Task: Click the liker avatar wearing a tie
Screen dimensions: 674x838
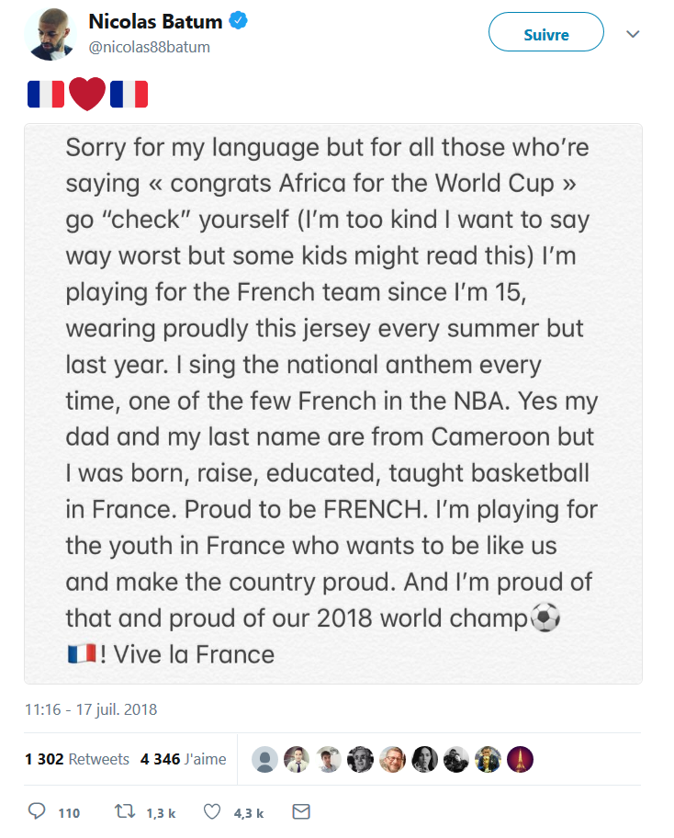Action: pos(297,759)
